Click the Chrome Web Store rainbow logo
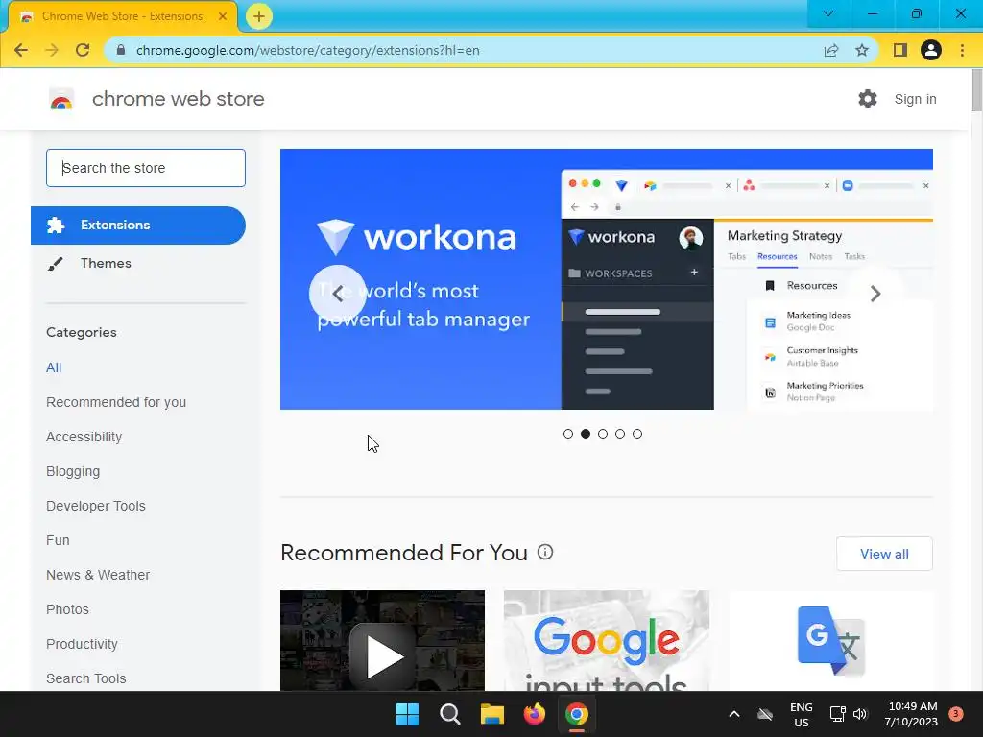Screen dimensions: 983x737 coord(61,99)
